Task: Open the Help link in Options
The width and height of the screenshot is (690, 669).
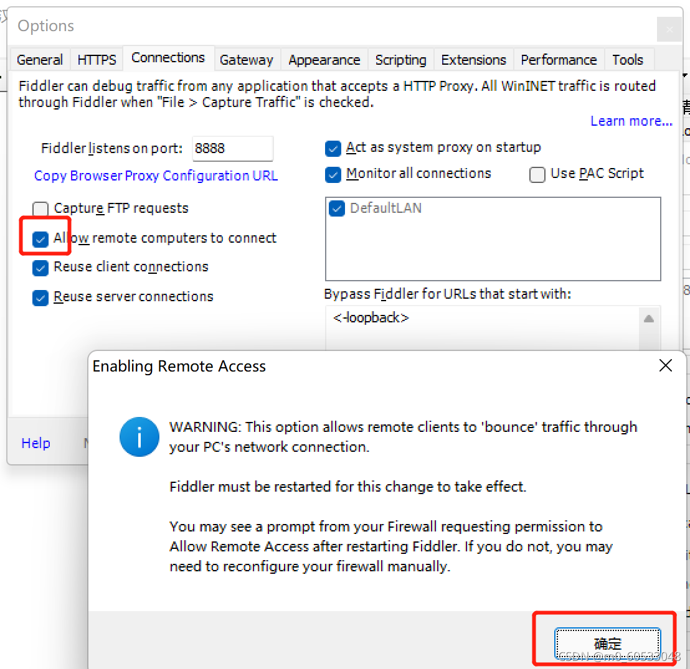Action: coord(35,443)
